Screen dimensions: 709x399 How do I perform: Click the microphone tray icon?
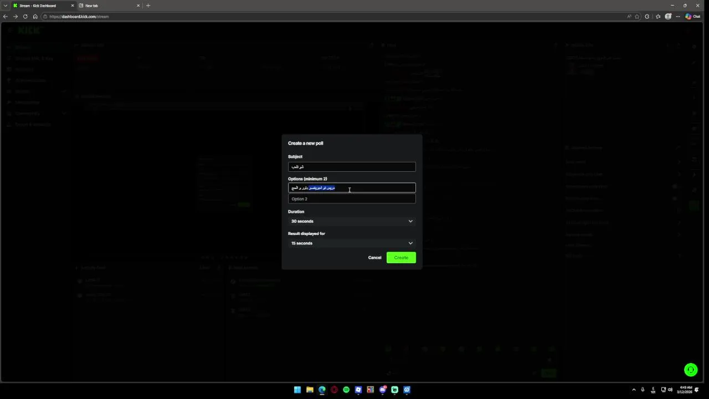pos(643,390)
